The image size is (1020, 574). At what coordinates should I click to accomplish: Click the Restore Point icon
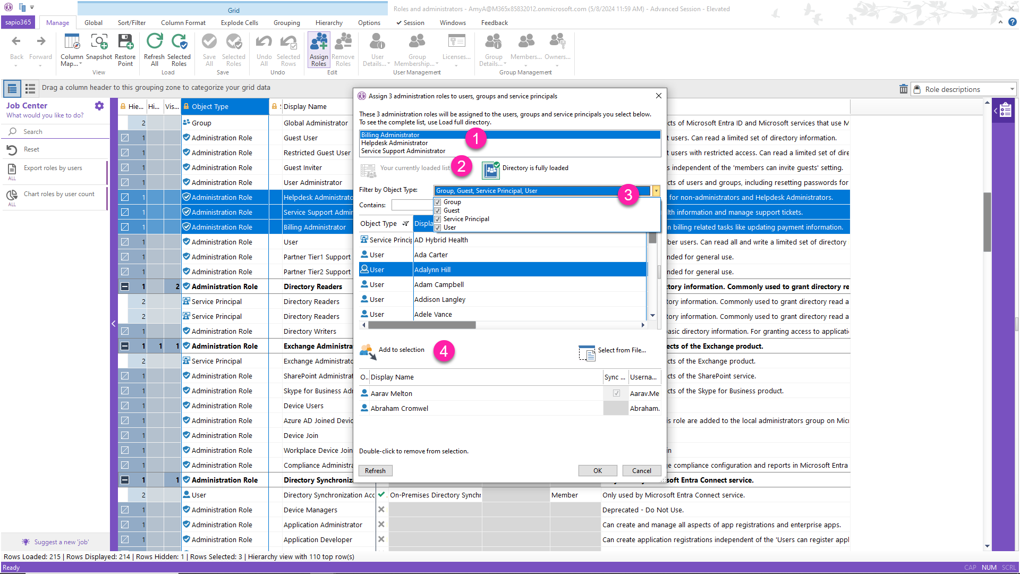[x=125, y=41]
